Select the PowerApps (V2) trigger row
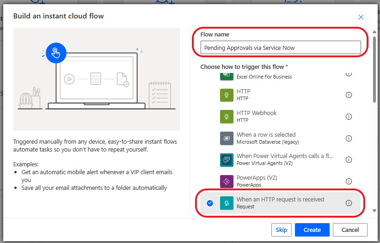Image resolution: width=380 pixels, height=243 pixels. click(x=280, y=182)
